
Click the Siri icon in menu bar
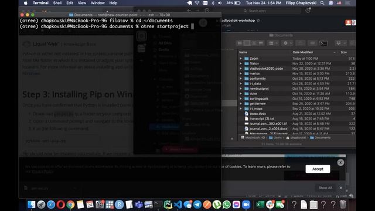point(330,3)
